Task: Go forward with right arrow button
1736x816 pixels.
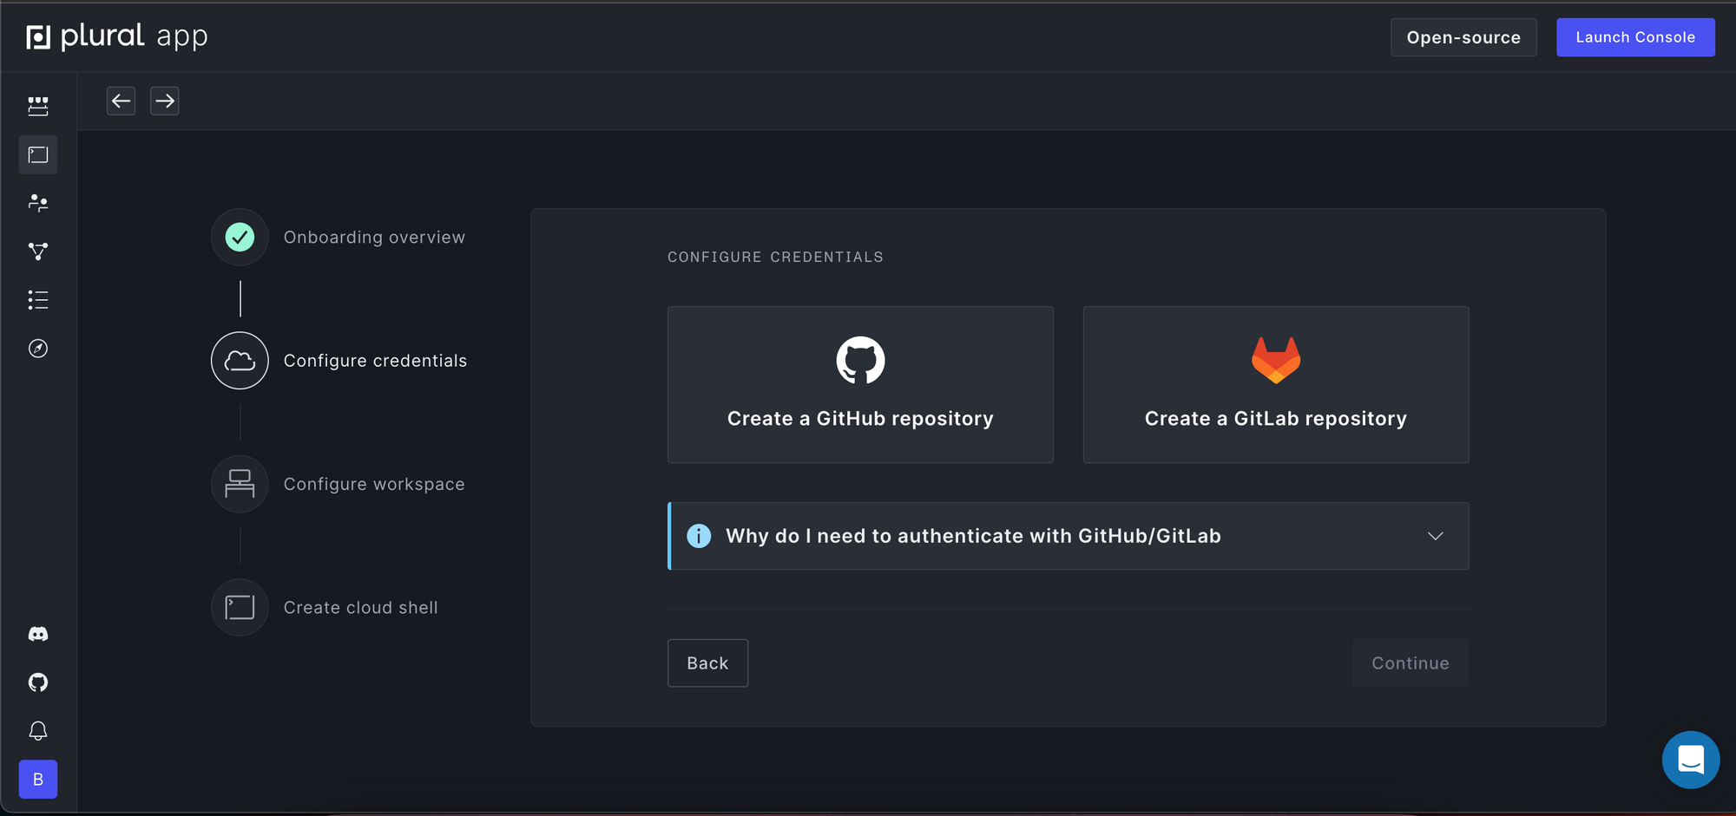Action: (x=165, y=101)
